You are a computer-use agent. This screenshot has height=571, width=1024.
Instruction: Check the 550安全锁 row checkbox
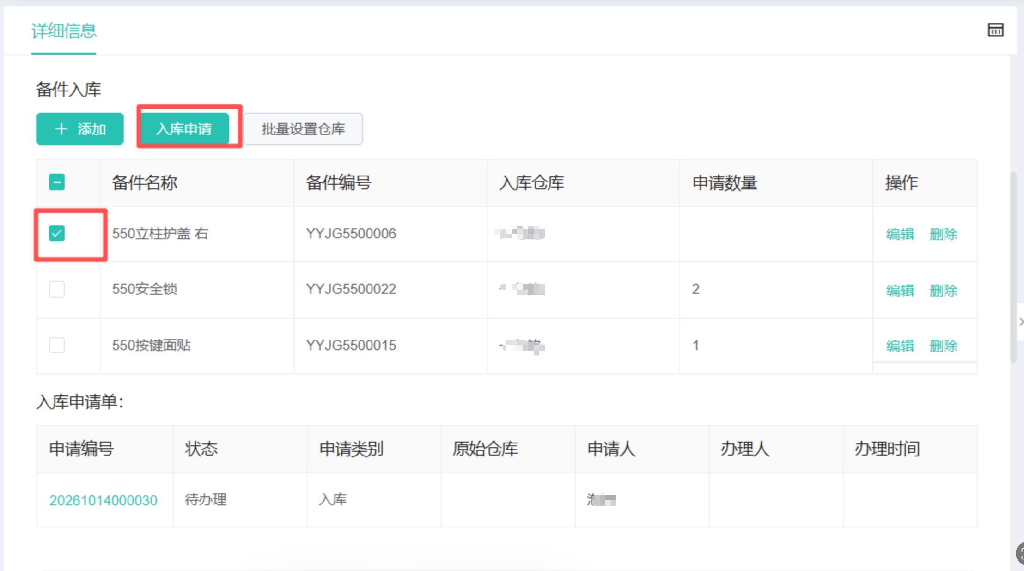[x=57, y=289]
